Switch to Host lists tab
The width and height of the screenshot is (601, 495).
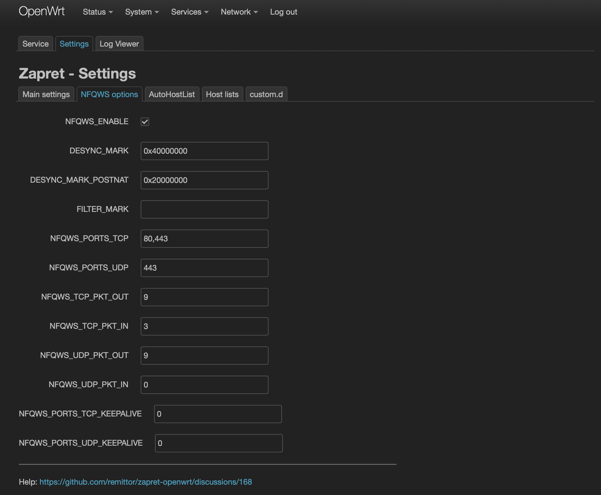click(222, 94)
